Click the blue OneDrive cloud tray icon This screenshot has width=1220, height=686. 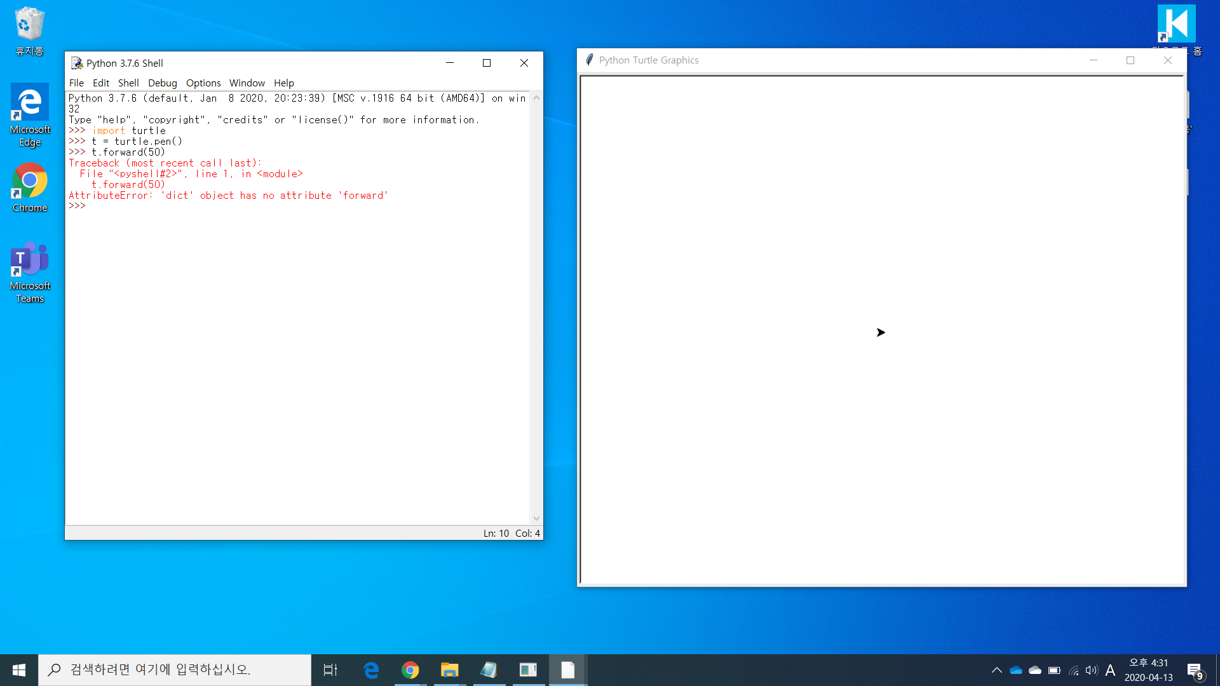tap(1016, 669)
